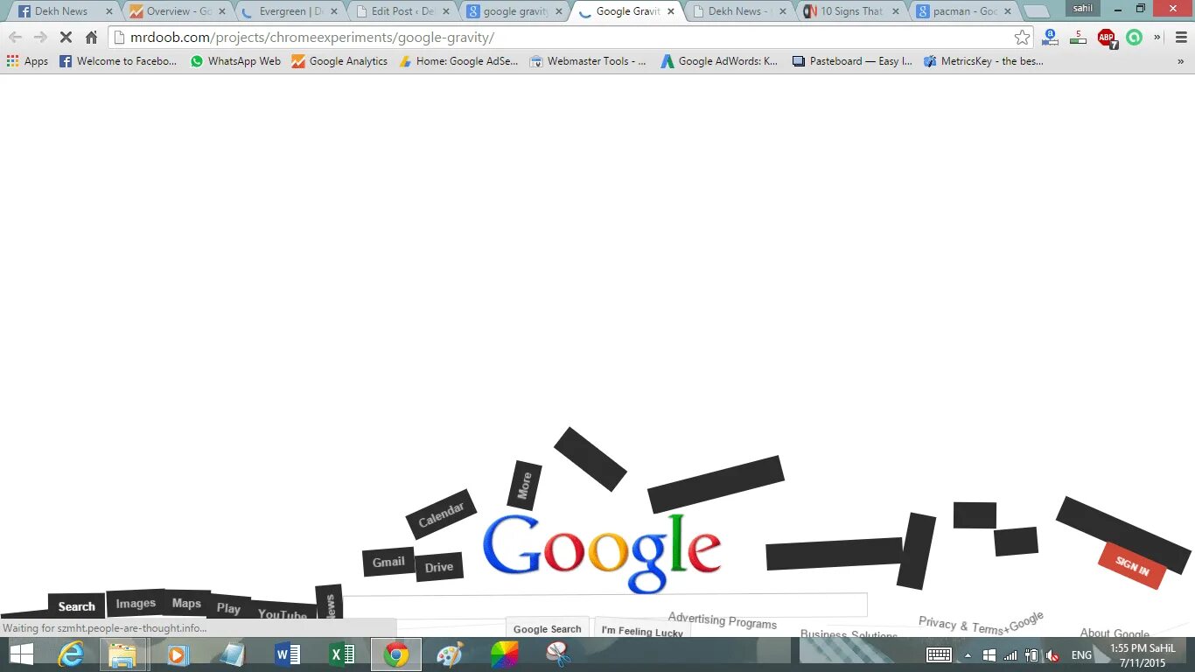Open the Apps shortcut in the bookmarks bar
Viewport: 1195px width, 672px height.
(x=27, y=61)
